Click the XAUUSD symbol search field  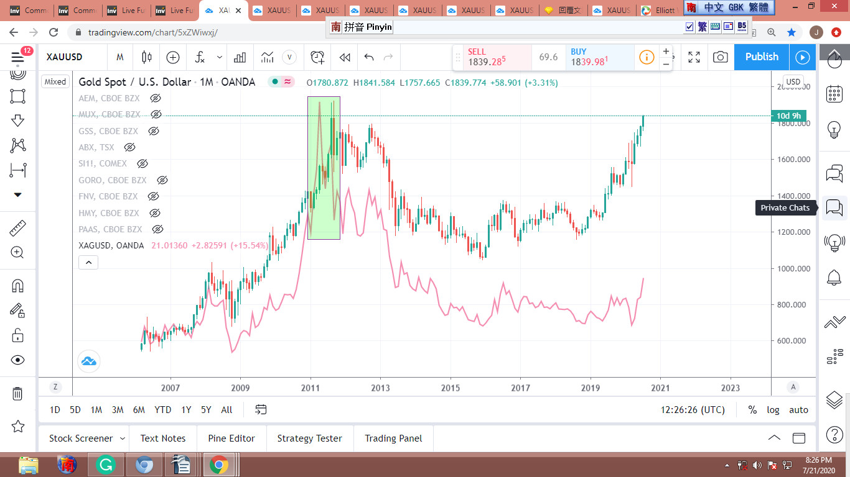pos(65,57)
